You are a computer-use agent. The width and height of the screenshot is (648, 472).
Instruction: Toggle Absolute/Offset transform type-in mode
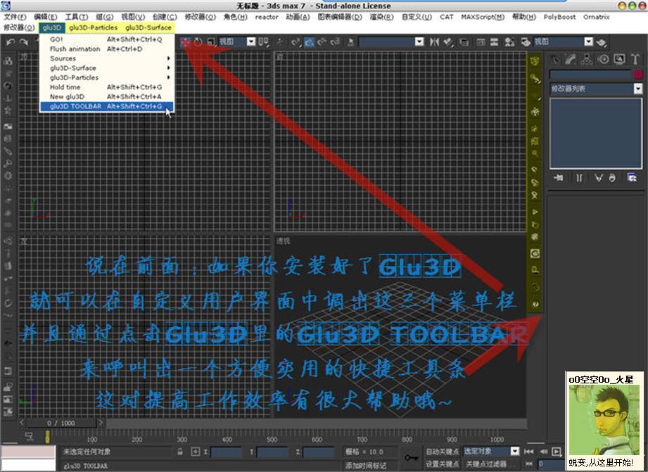tap(196, 452)
